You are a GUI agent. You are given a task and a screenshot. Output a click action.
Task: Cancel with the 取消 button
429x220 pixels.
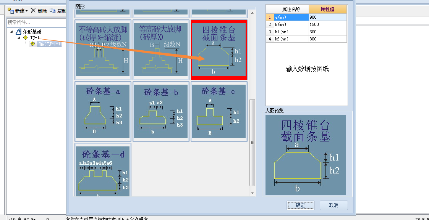click(x=334, y=205)
